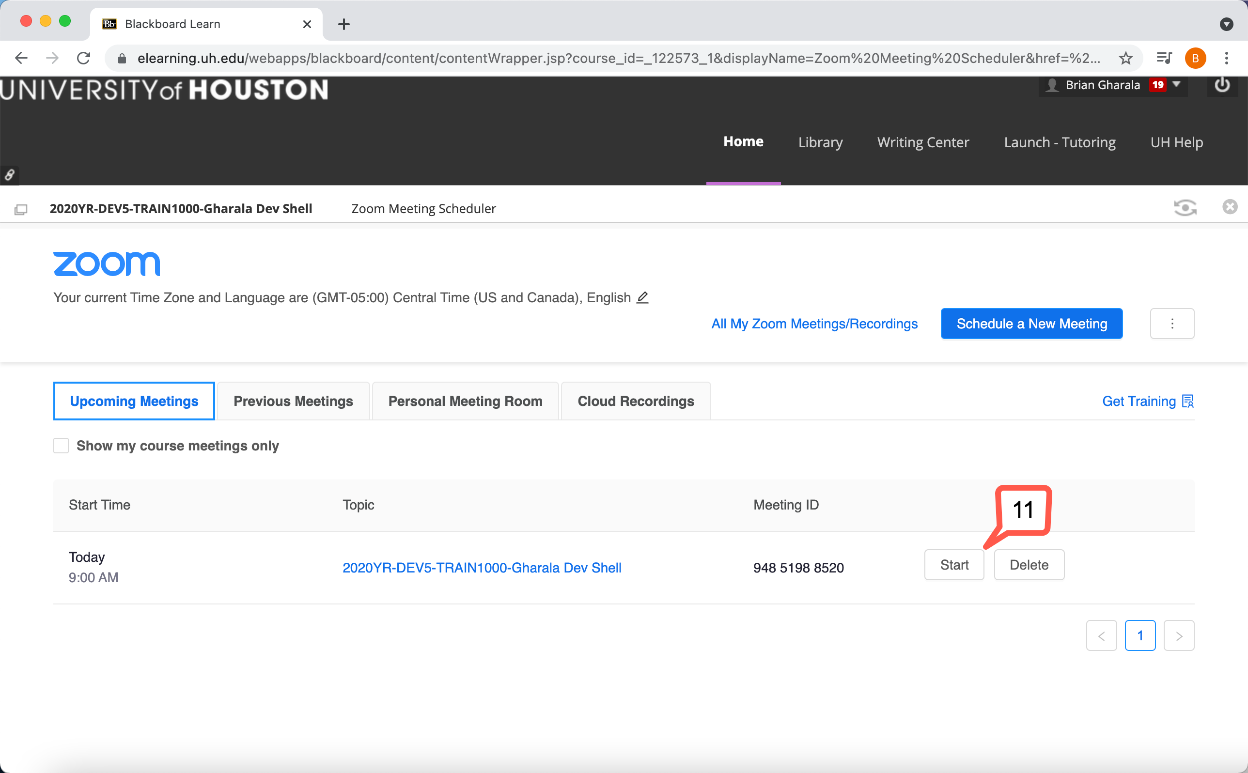Go to Writing Center
1248x773 pixels.
pos(923,142)
